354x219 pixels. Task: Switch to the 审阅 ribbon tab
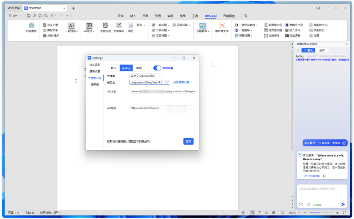170,16
